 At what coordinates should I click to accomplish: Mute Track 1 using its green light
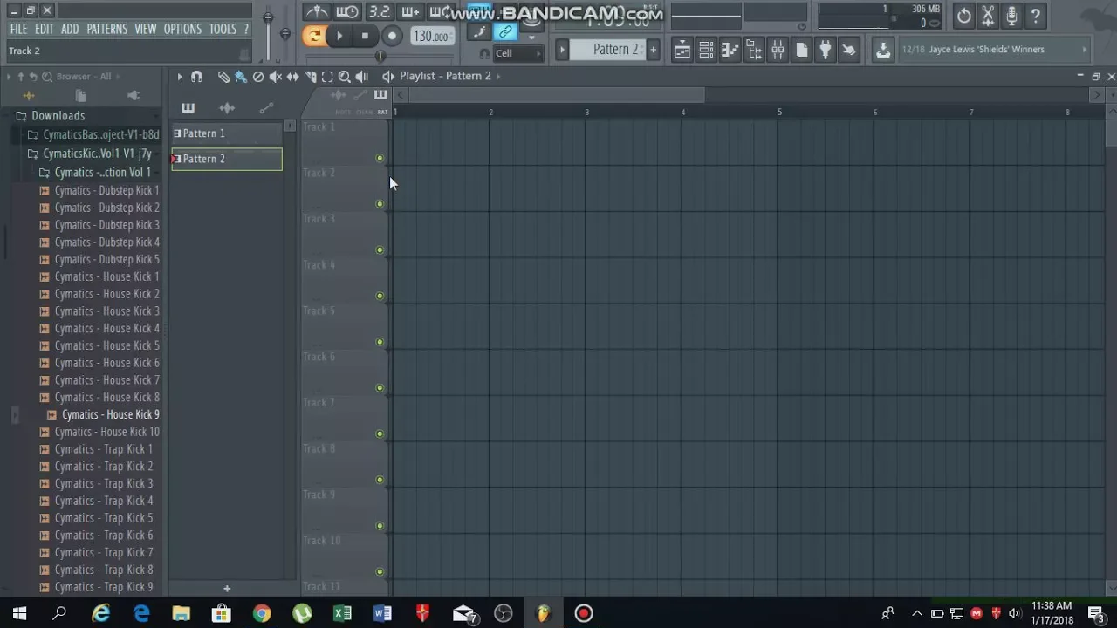(x=380, y=158)
